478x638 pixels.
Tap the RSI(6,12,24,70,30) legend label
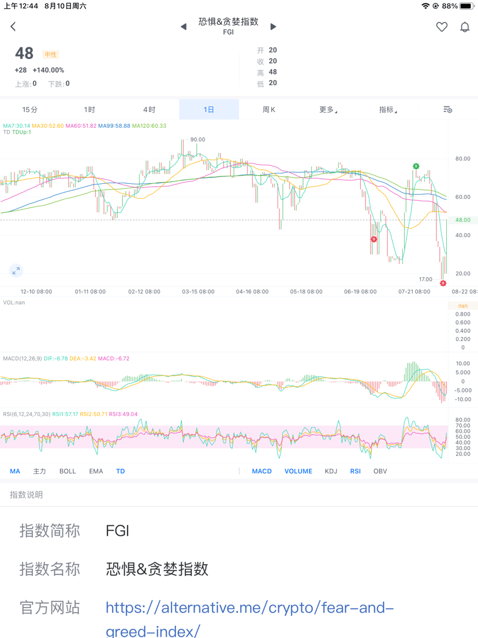[27, 414]
